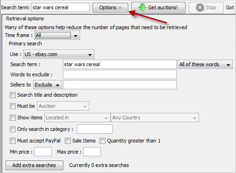Focus the Words to exclude field
This screenshot has width=236, height=173.
[120, 74]
